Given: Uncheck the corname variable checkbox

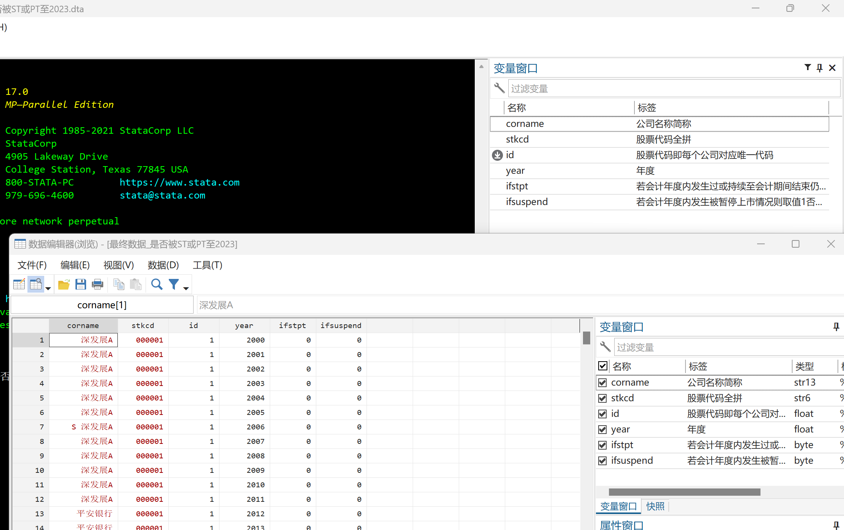Looking at the screenshot, I should click(x=602, y=383).
